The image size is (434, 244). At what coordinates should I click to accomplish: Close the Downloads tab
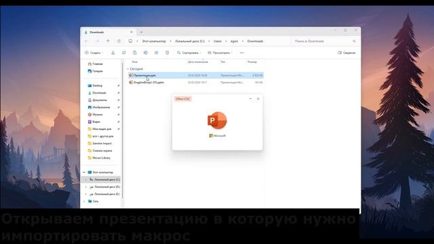point(132,32)
